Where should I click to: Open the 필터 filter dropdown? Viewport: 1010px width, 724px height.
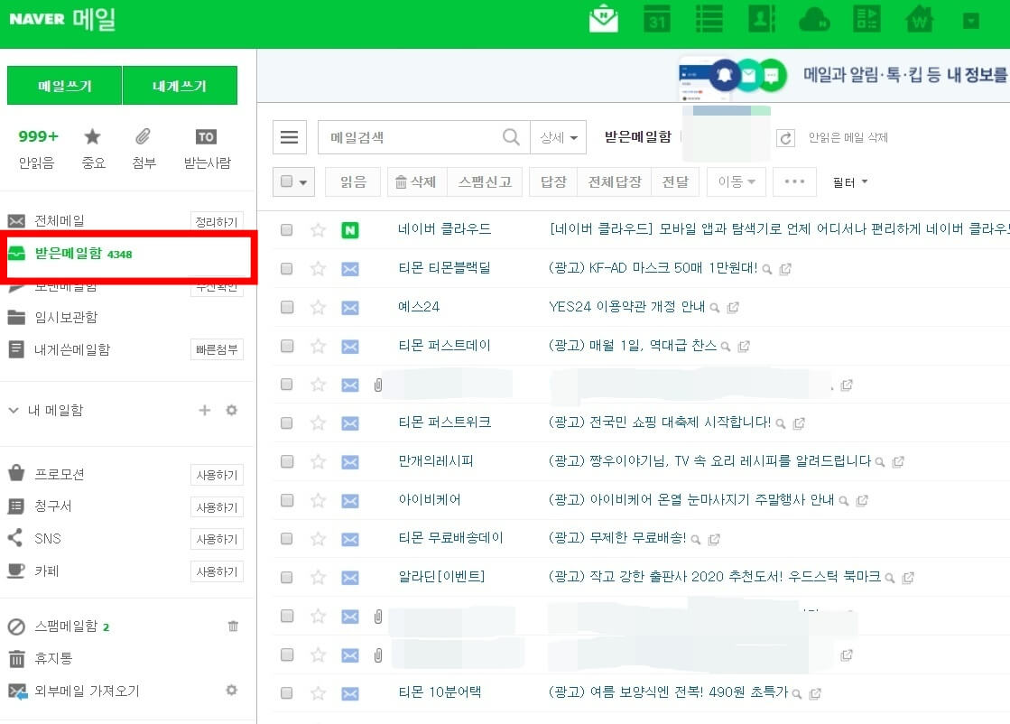click(849, 182)
